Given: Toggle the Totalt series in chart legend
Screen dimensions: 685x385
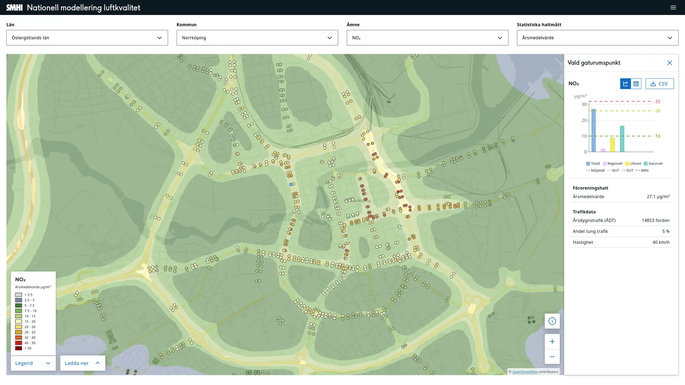Looking at the screenshot, I should [x=593, y=164].
